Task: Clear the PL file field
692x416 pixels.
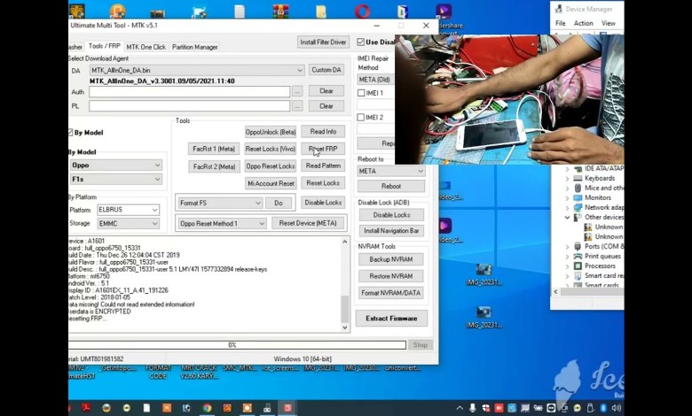Action: pos(326,106)
